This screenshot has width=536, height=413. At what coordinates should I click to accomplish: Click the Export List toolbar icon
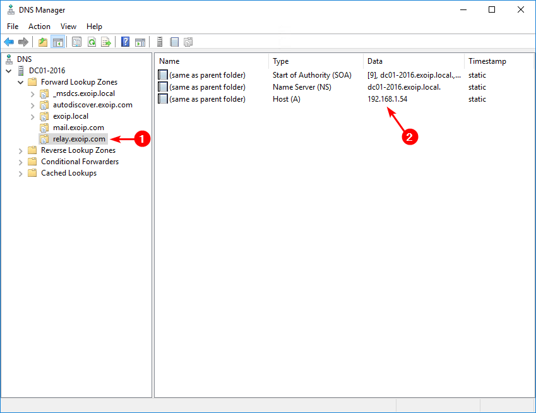(x=107, y=42)
